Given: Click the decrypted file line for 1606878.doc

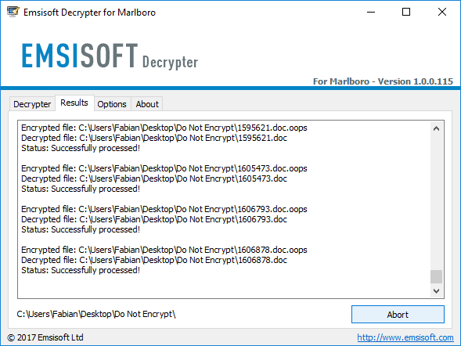Looking at the screenshot, I should point(154,260).
